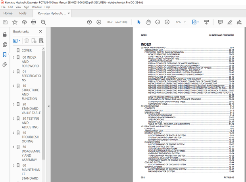The height and width of the screenshot is (182, 246).
Task: Expand the 40 TROUBLESHOOTING bookmark
Action: tap(13, 133)
